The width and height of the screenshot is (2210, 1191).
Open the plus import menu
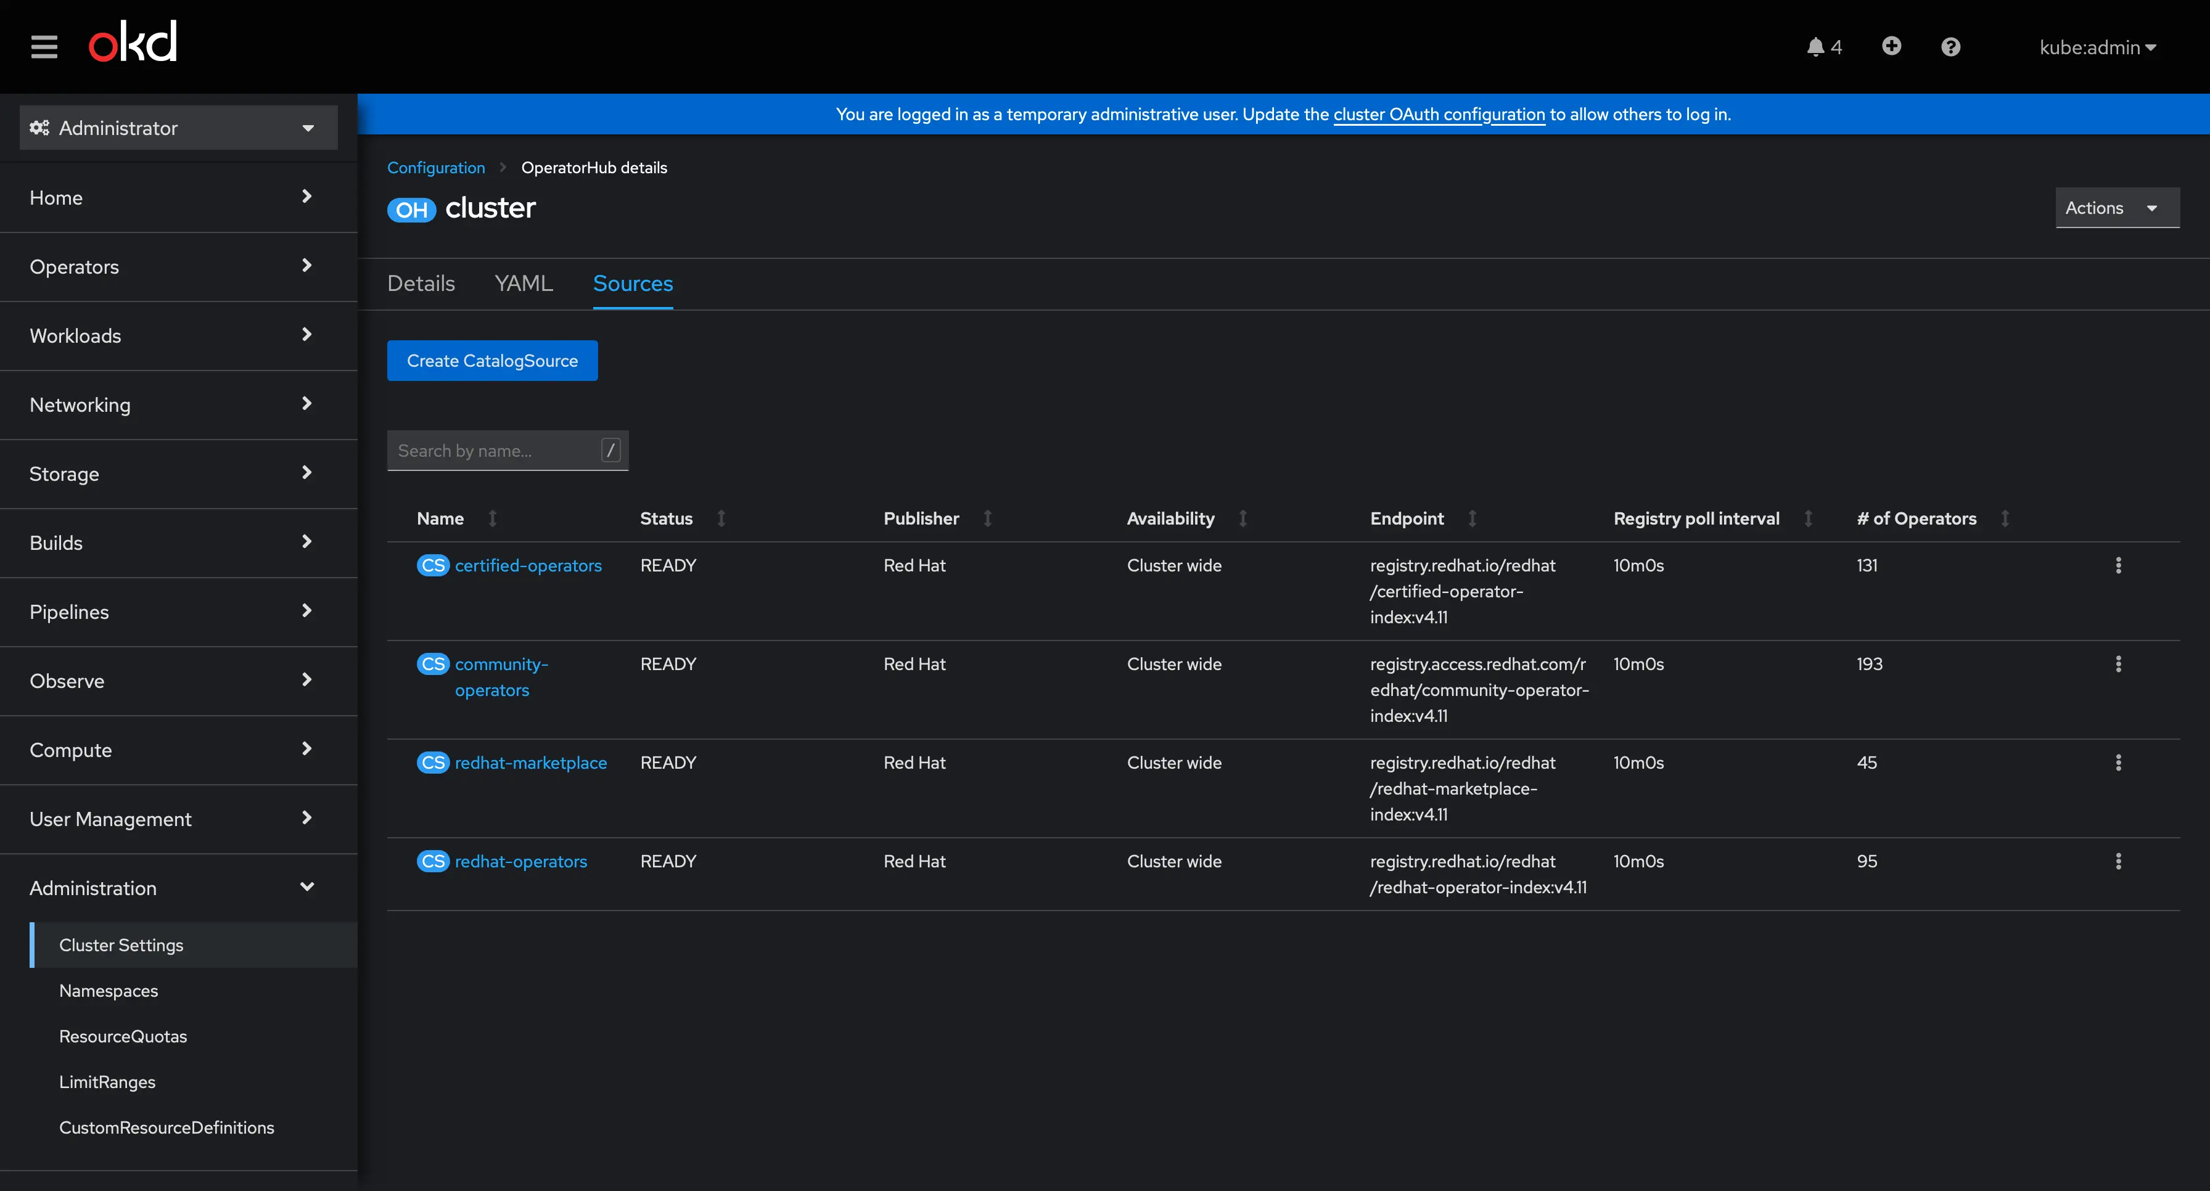[x=1891, y=46]
